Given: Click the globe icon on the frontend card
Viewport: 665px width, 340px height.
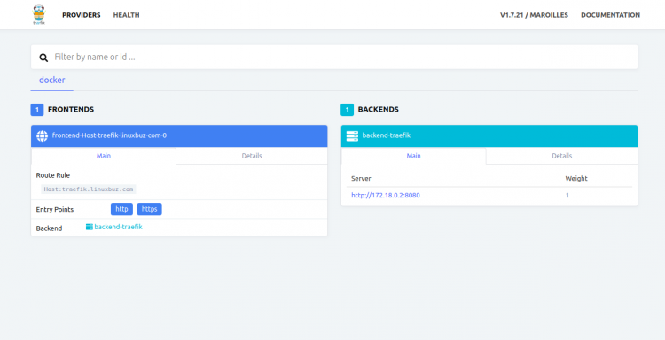Looking at the screenshot, I should [42, 136].
